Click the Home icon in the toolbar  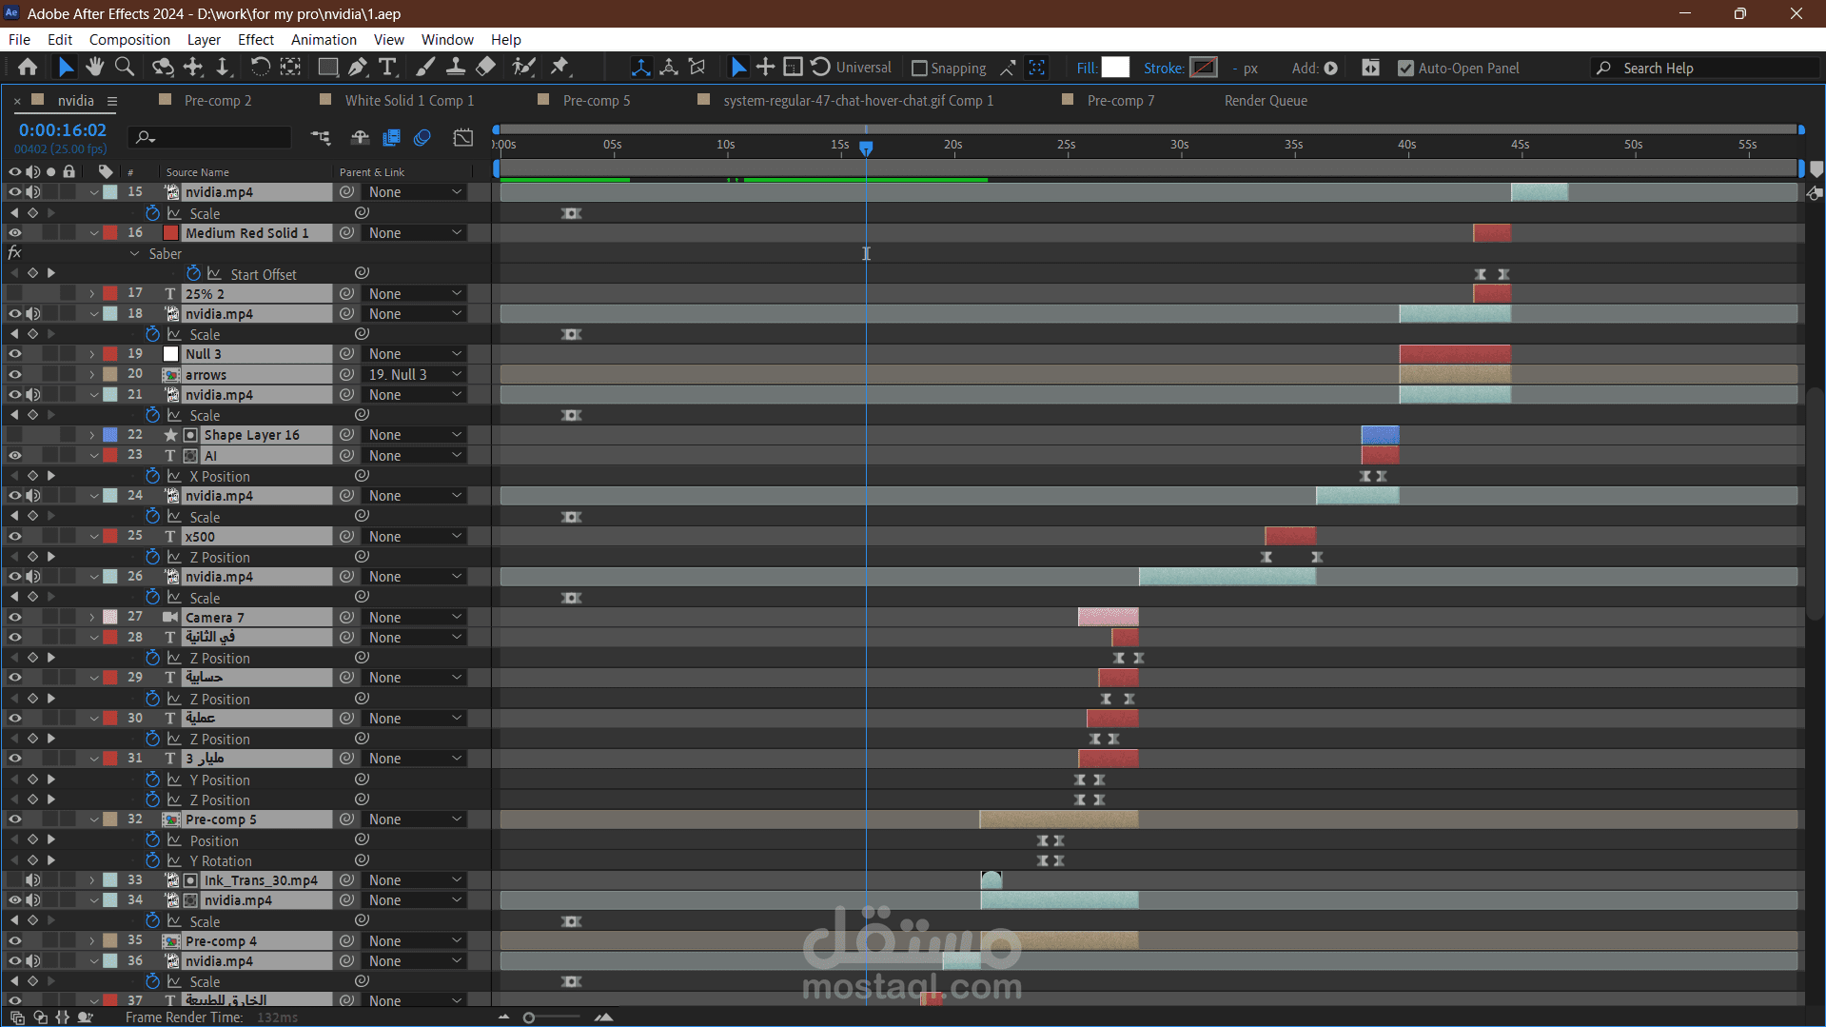click(x=28, y=68)
